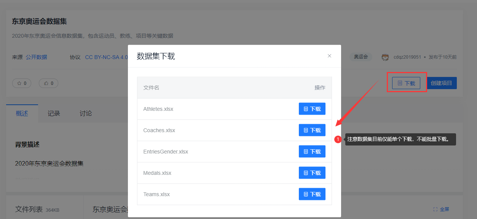This screenshot has width=477, height=219.
Task: Download the Athletes.xlsx file
Action: coord(312,109)
